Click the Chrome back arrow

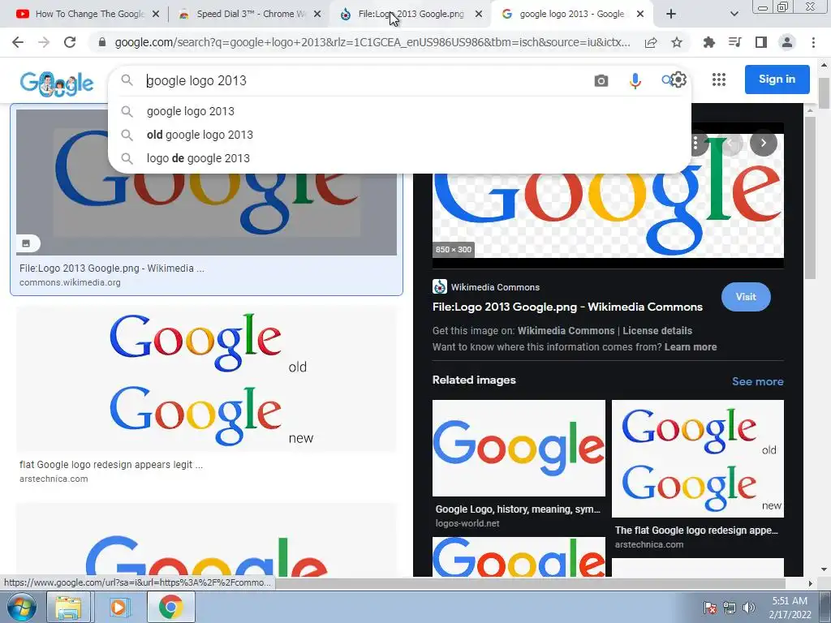click(18, 42)
